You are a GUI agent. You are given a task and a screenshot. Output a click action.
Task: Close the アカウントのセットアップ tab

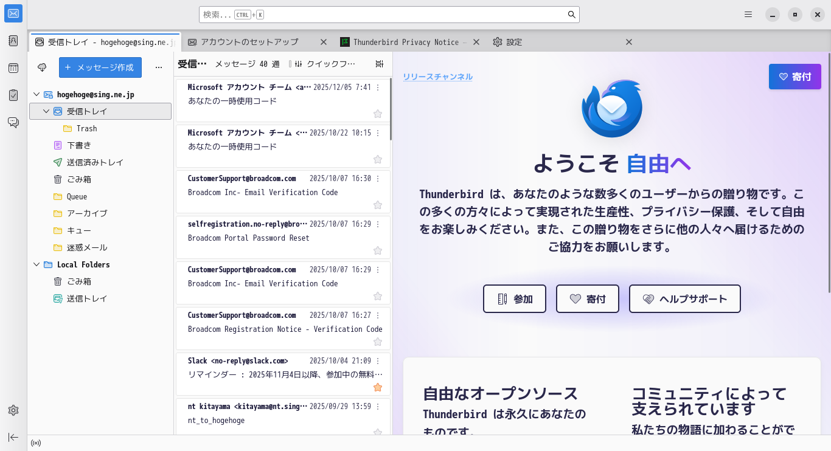[324, 42]
